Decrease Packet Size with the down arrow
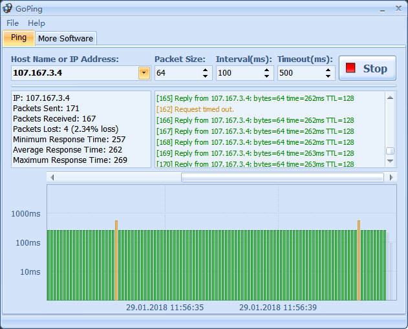Screen dimensions: 408x329 206,76
